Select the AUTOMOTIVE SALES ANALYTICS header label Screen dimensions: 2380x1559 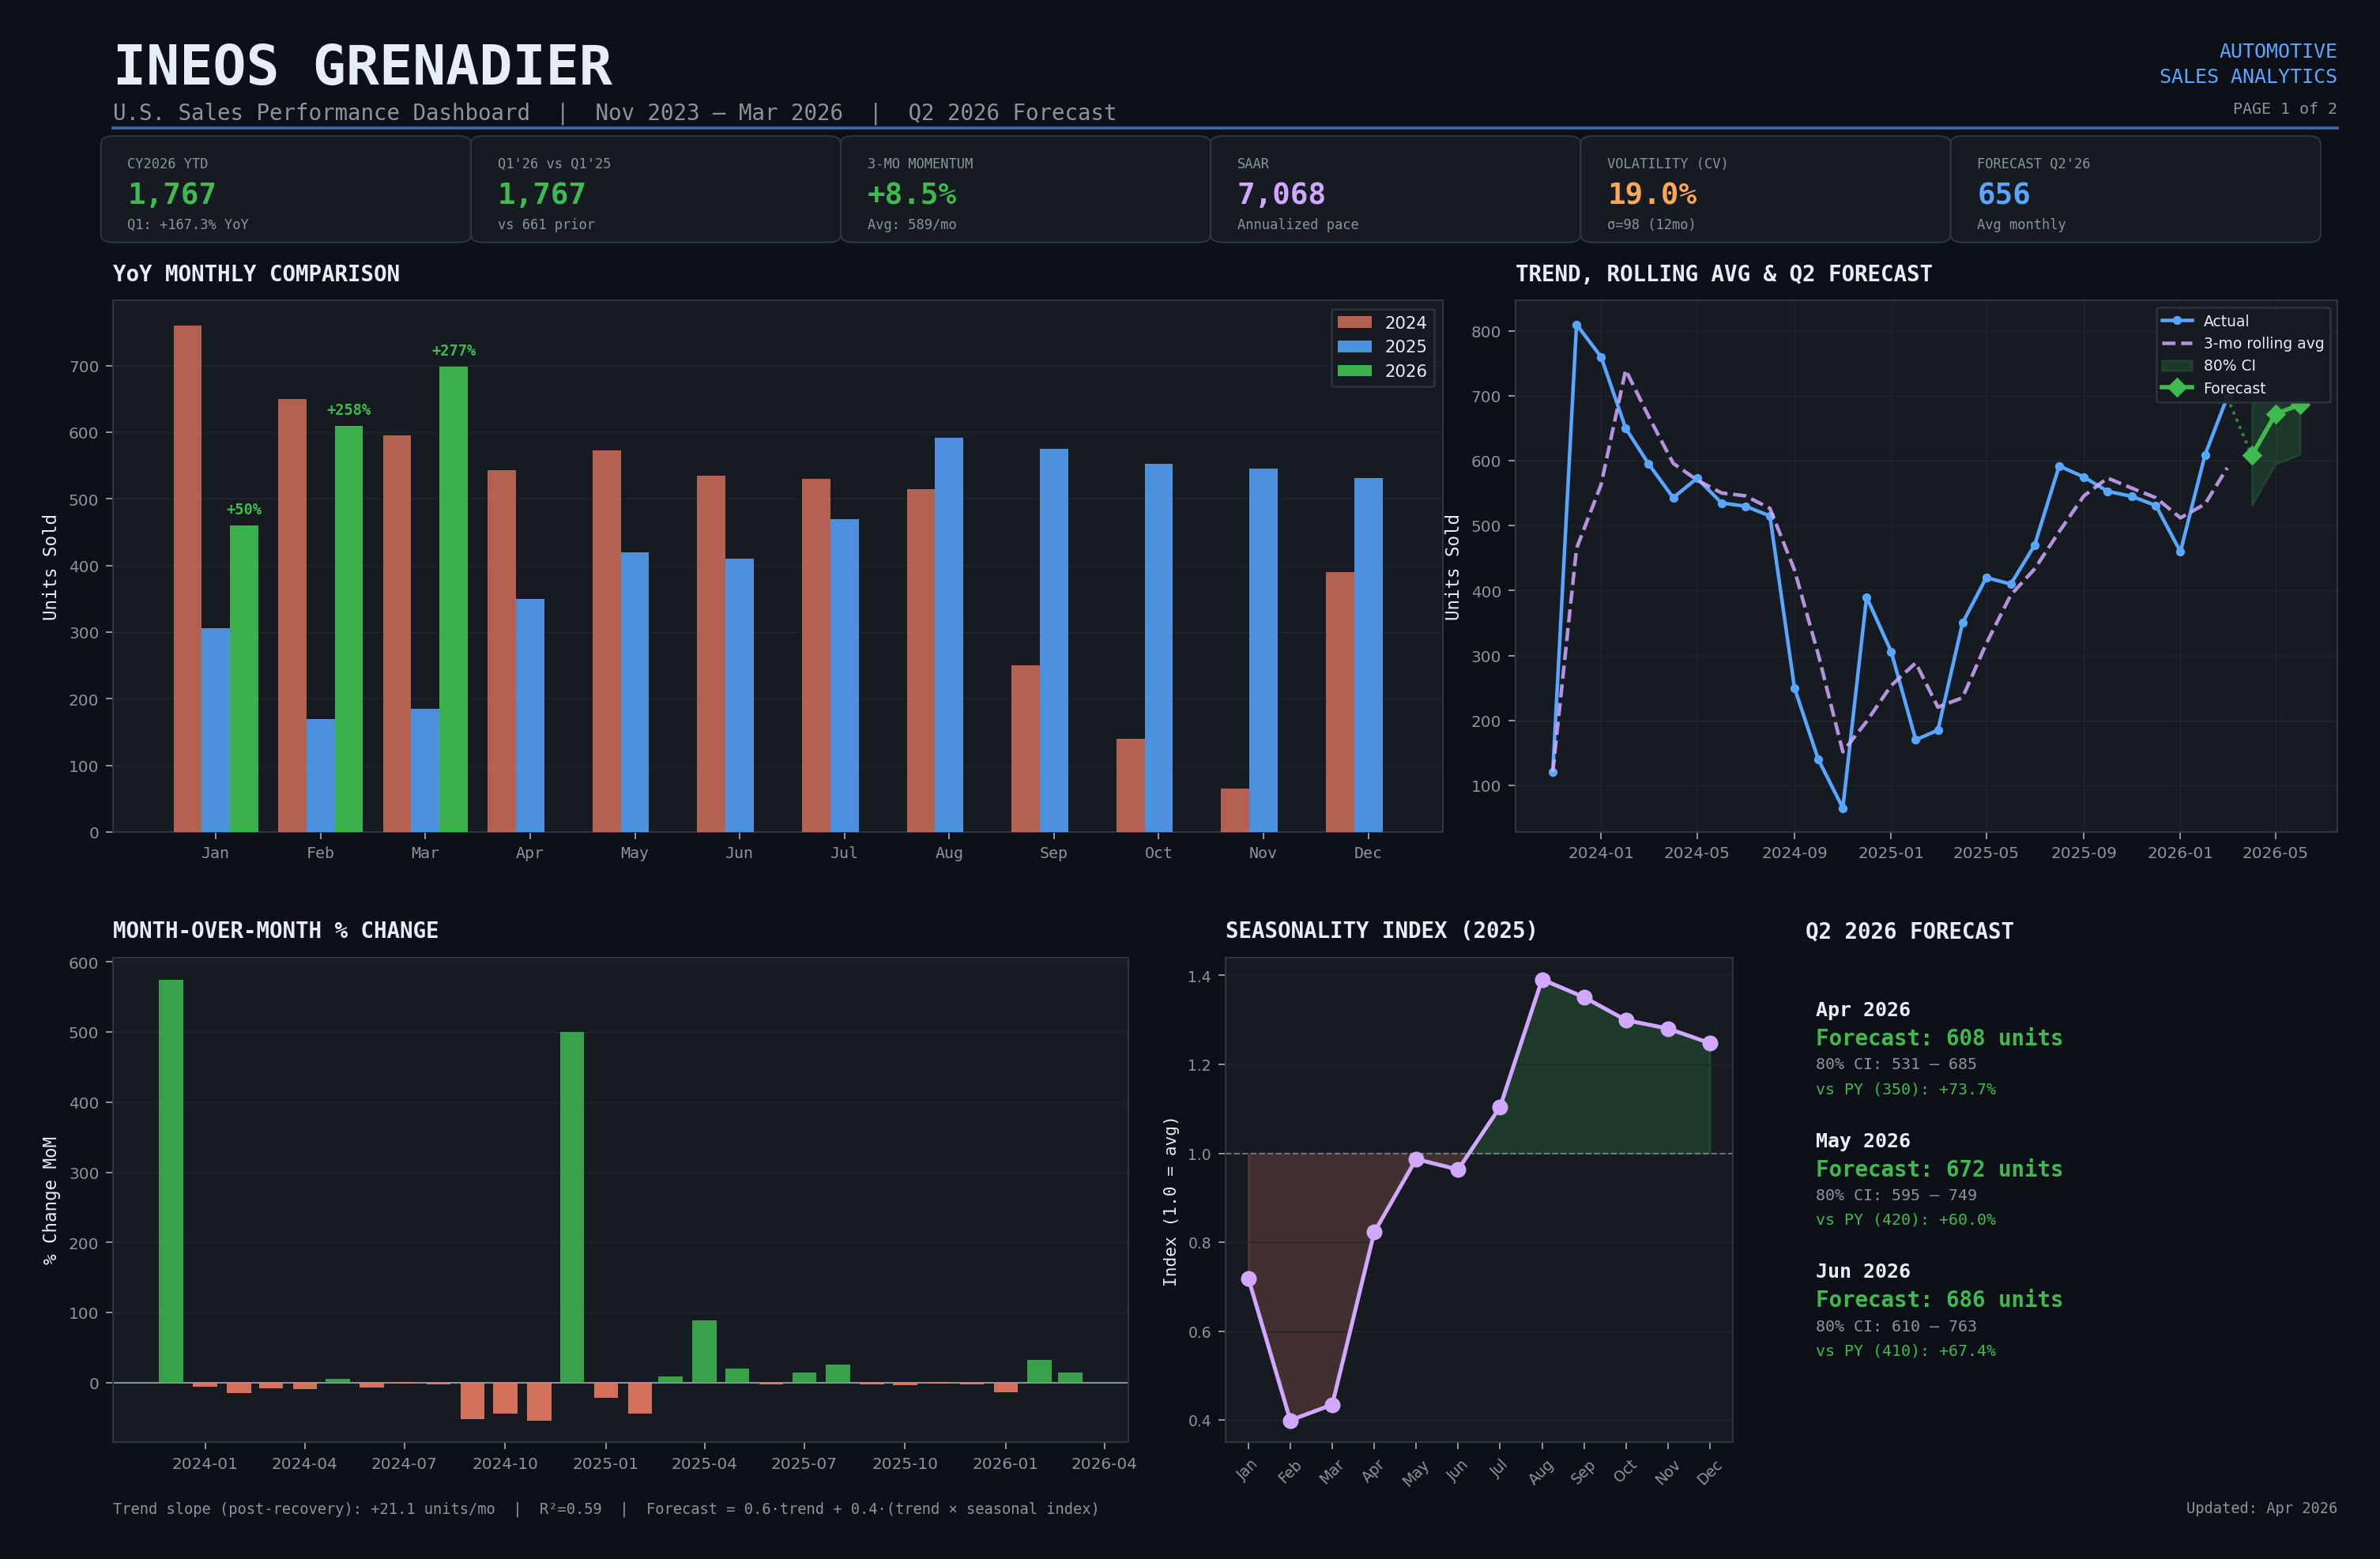2247,63
